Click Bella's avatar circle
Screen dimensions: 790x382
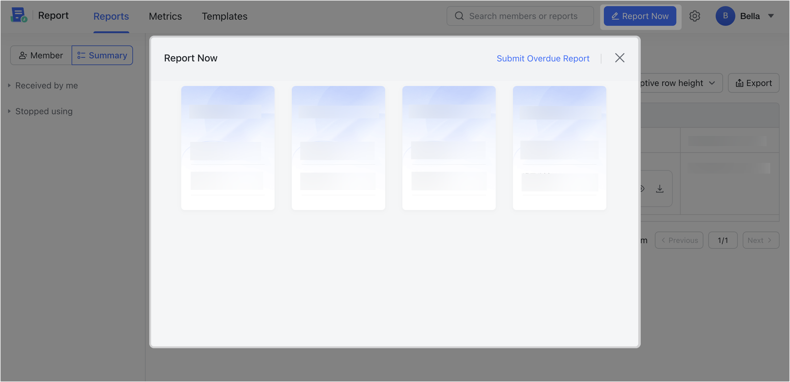[x=725, y=16]
